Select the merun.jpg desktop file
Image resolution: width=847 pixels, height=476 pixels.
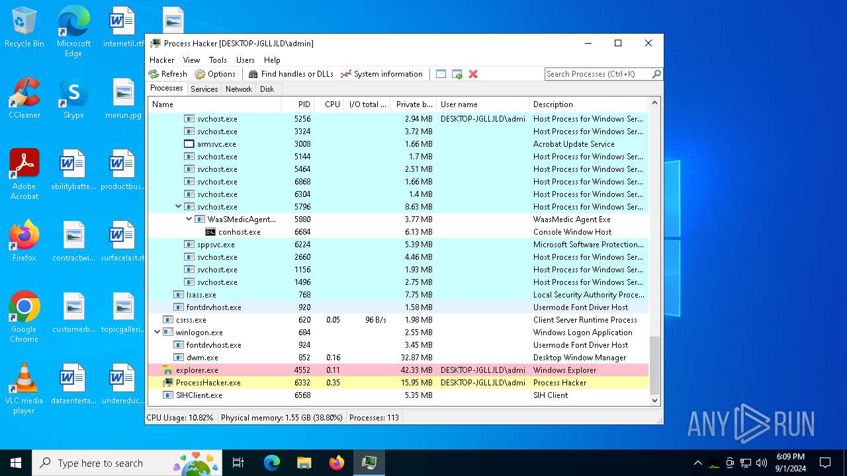(x=123, y=99)
